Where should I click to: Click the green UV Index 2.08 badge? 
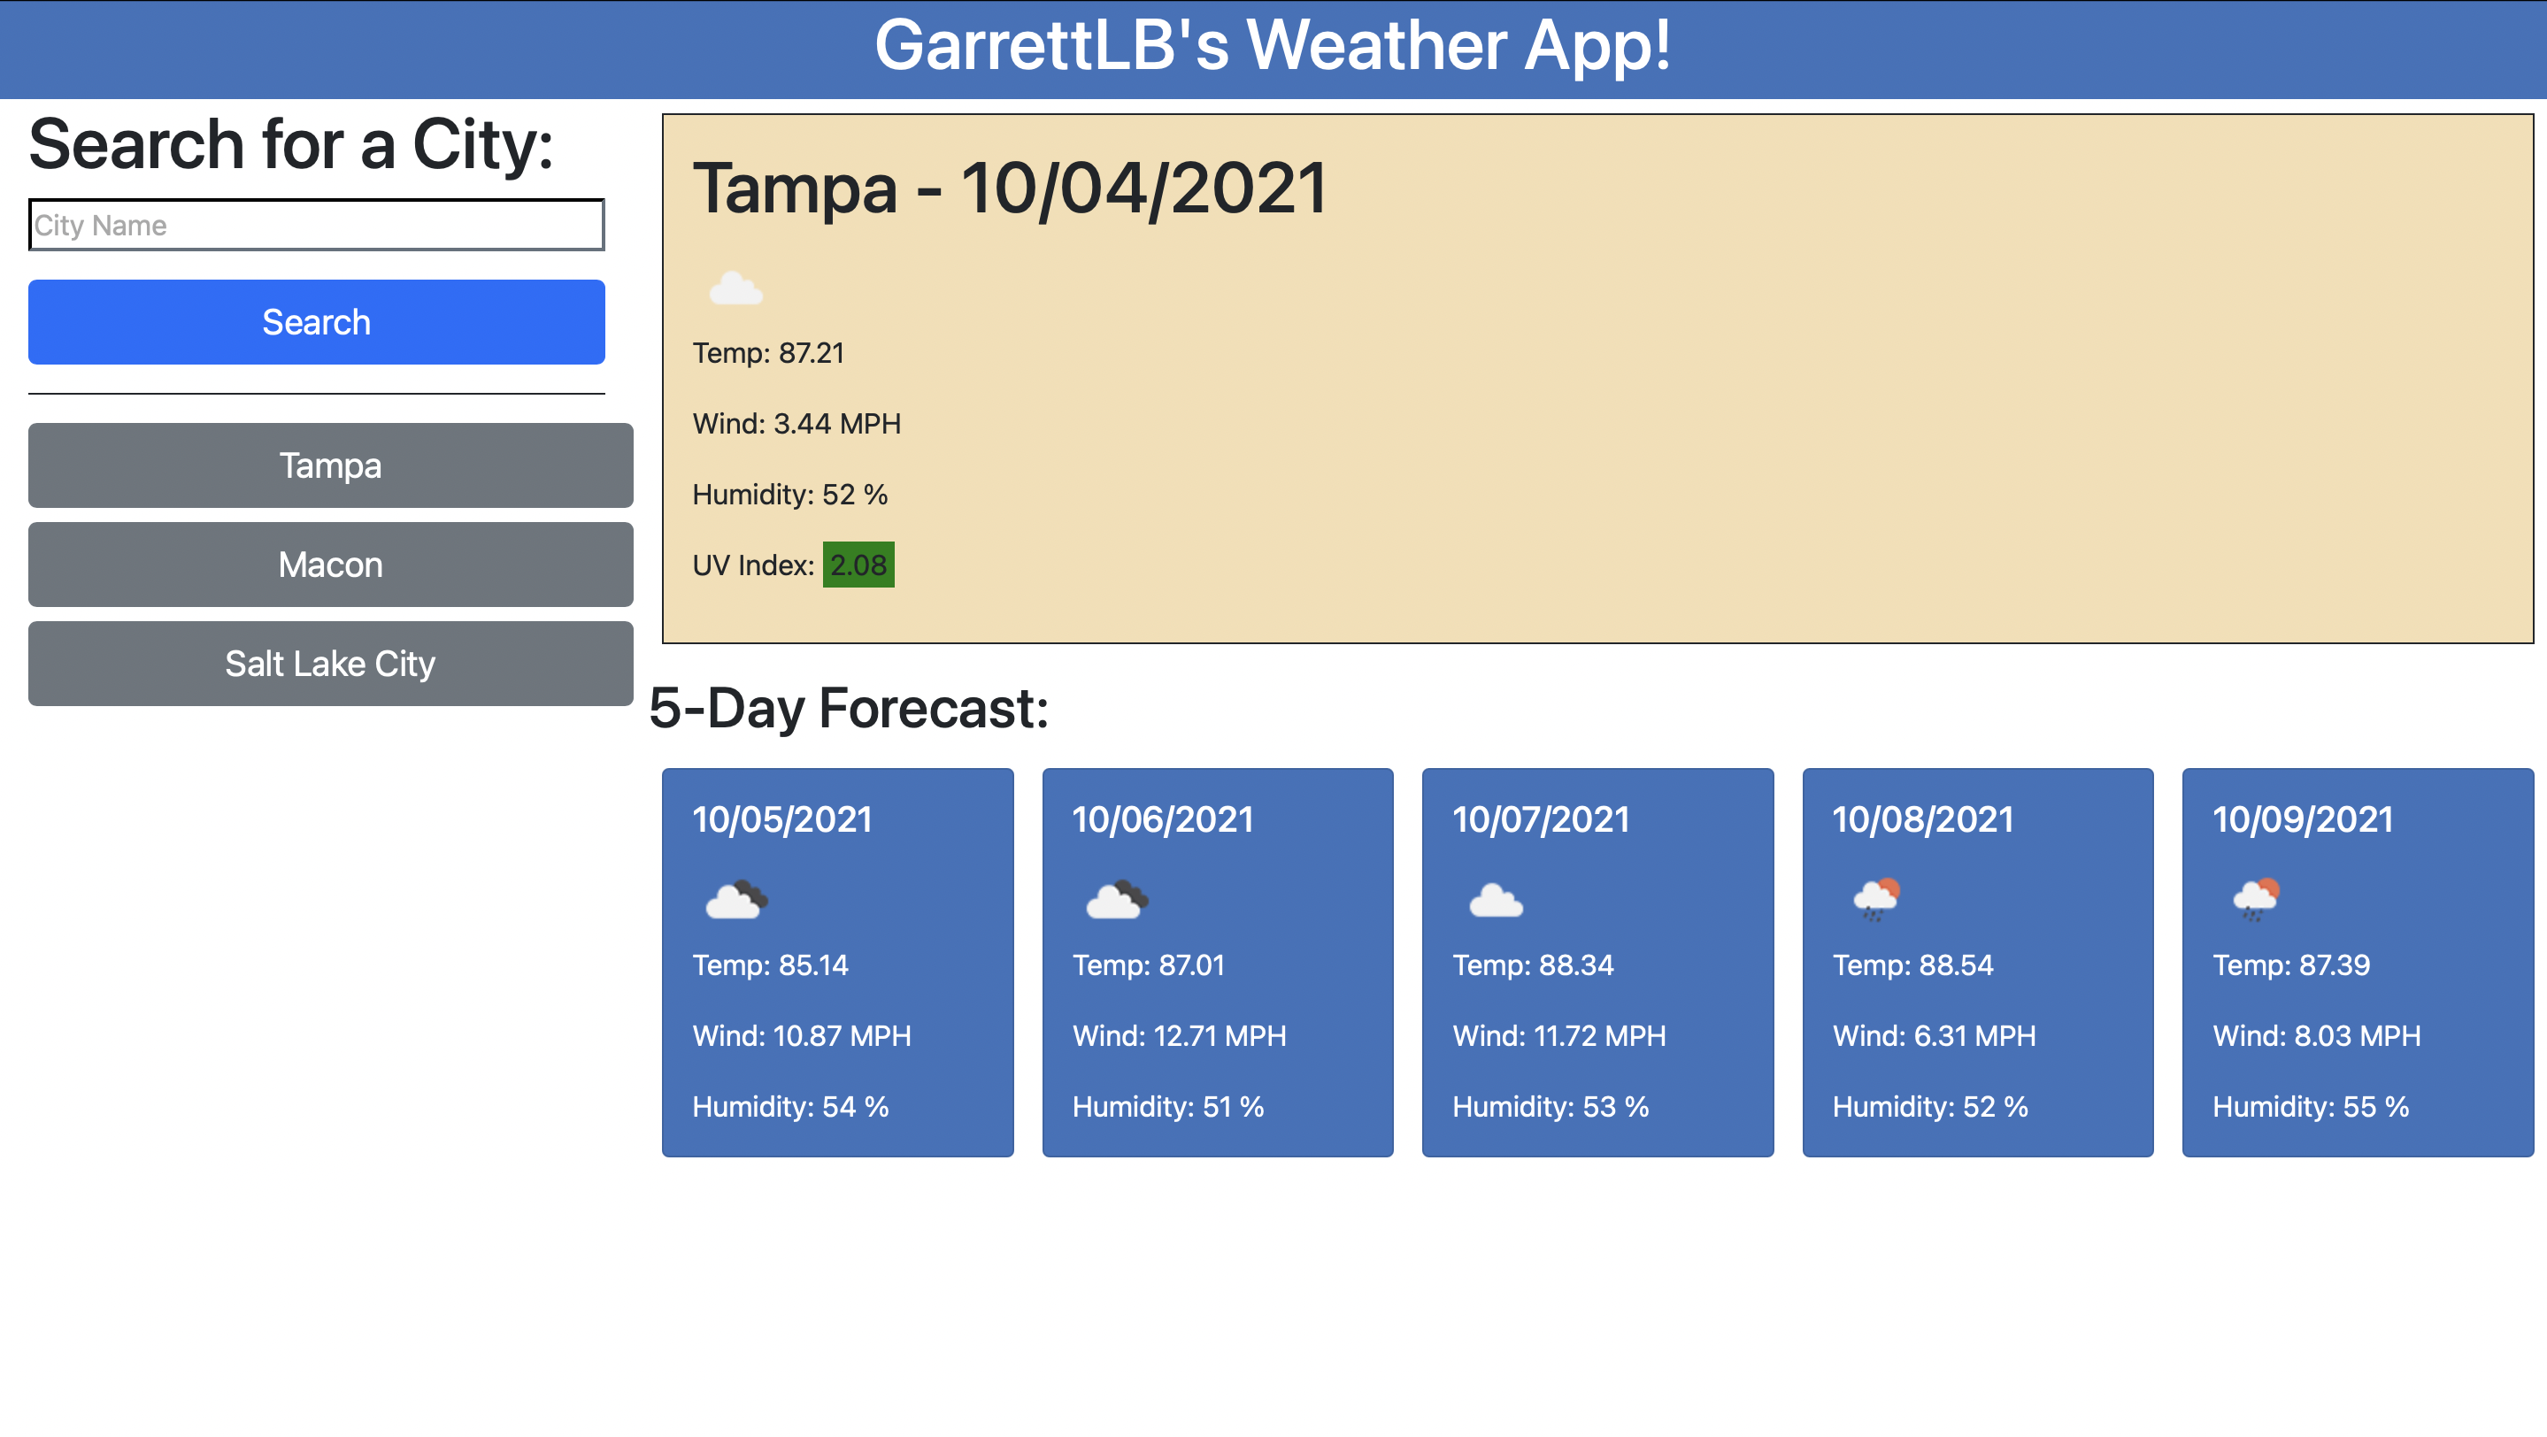point(858,565)
